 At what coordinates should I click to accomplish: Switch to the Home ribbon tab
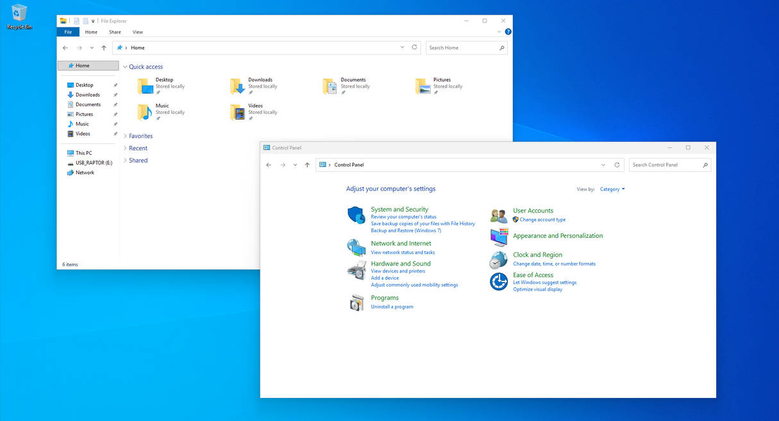point(91,32)
